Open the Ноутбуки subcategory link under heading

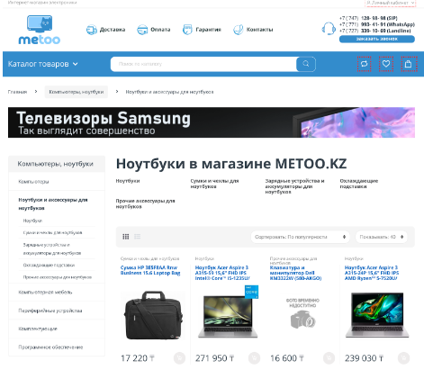tap(128, 181)
